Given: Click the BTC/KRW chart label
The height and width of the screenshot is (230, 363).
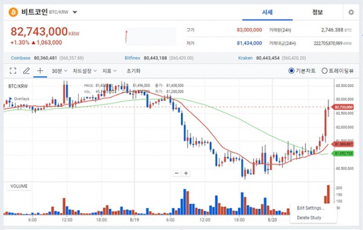Looking at the screenshot, I should pos(18,86).
